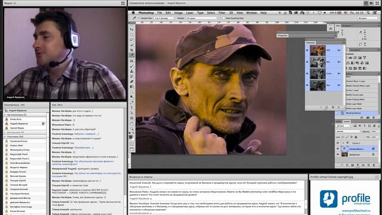Image resolution: width=382 pixels, height=215 pixels.
Task: Open the workspace switcher dropdown in options bar
Action: point(368,19)
